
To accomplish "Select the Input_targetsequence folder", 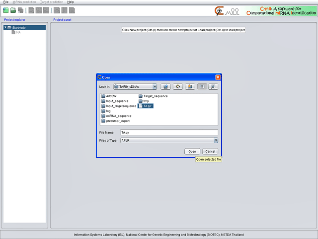I will pos(121,106).
